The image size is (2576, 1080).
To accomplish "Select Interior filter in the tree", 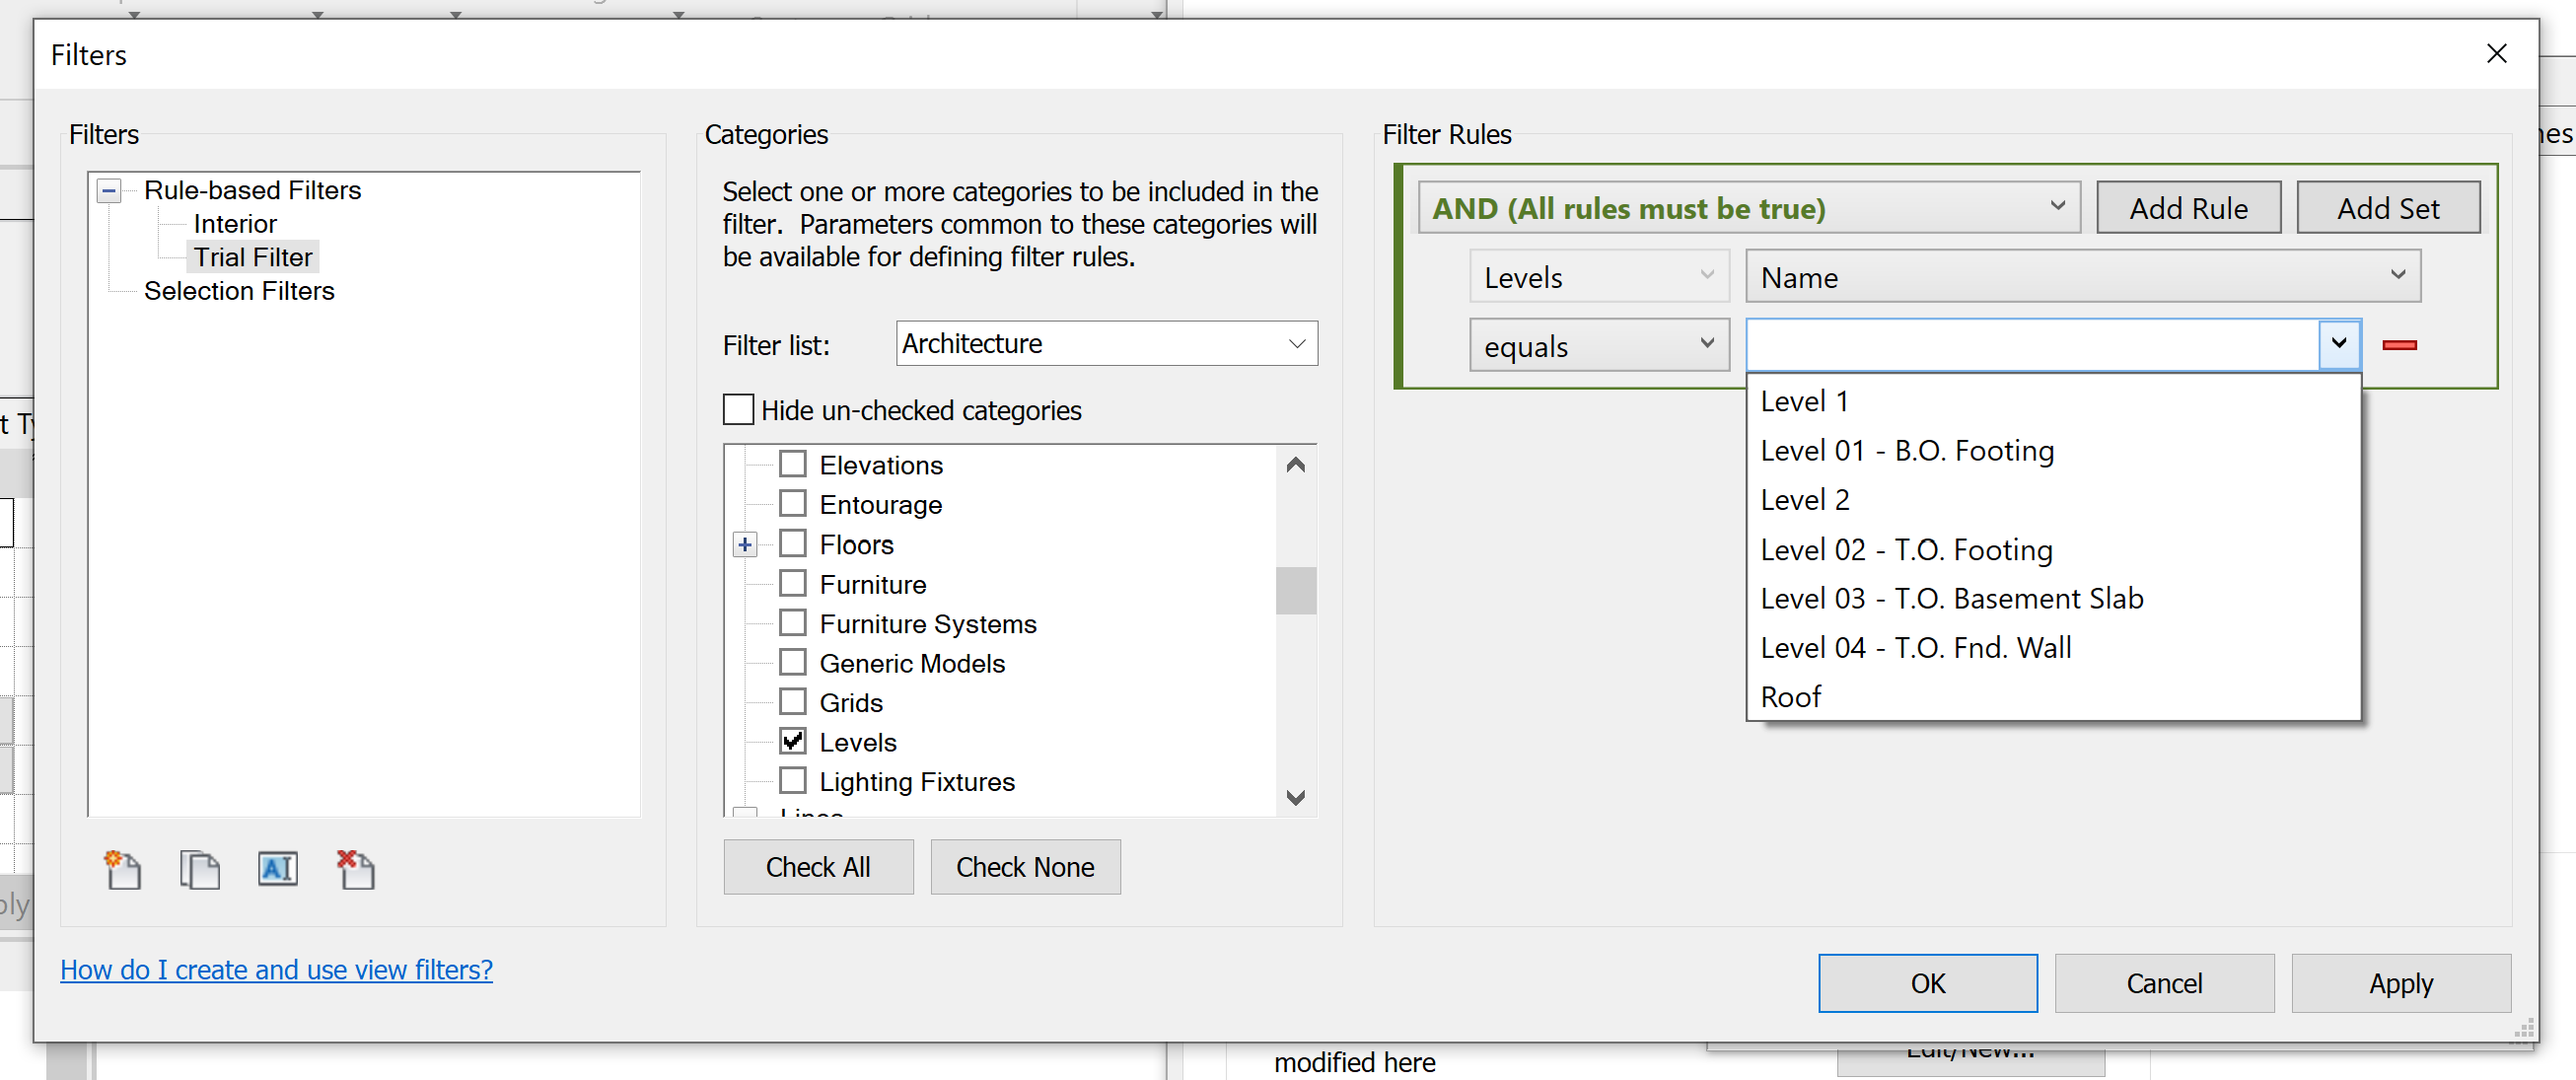I will pos(234,224).
